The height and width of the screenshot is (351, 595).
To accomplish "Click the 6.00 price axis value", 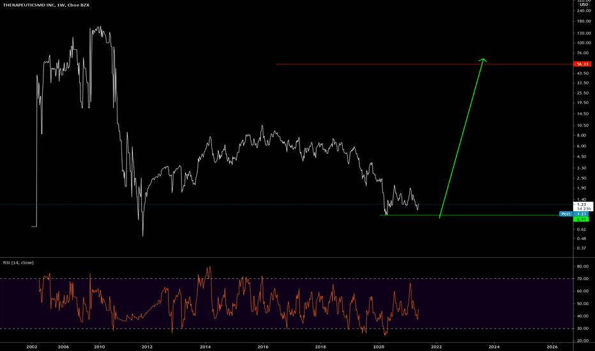I will coord(582,146).
